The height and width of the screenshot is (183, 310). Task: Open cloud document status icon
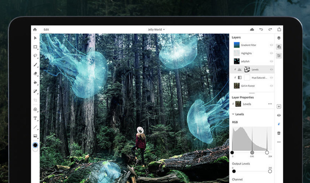252,29
